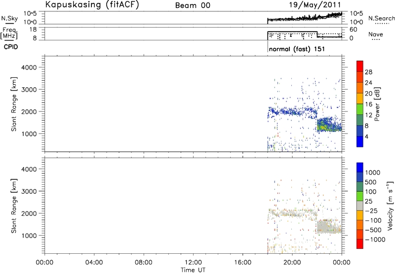The image size is (395, 273).
Task: Click the 'normal (fast) 151' mode text
Action: (x=297, y=49)
